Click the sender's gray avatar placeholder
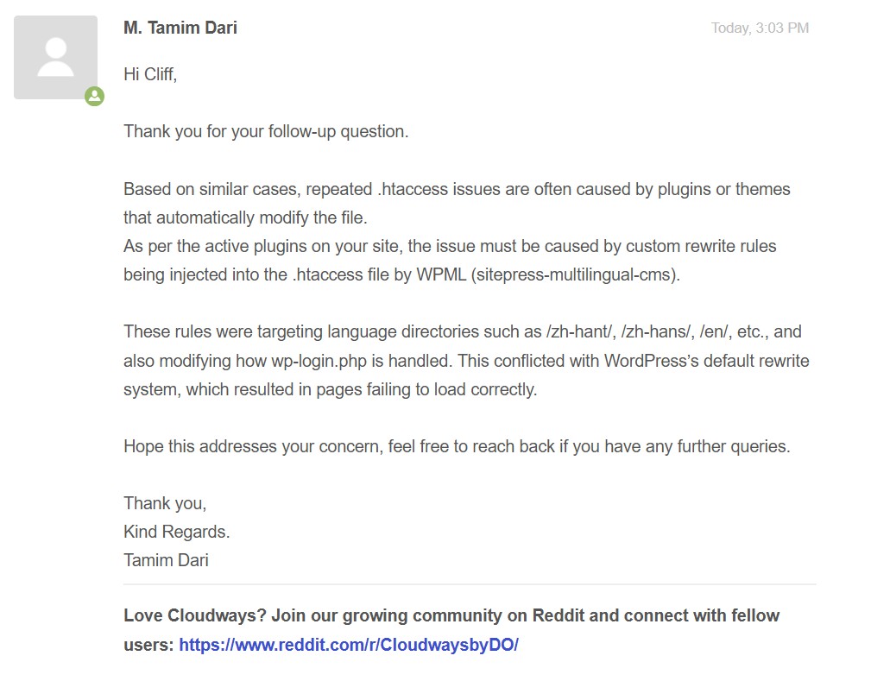The height and width of the screenshot is (681, 871). click(x=55, y=57)
